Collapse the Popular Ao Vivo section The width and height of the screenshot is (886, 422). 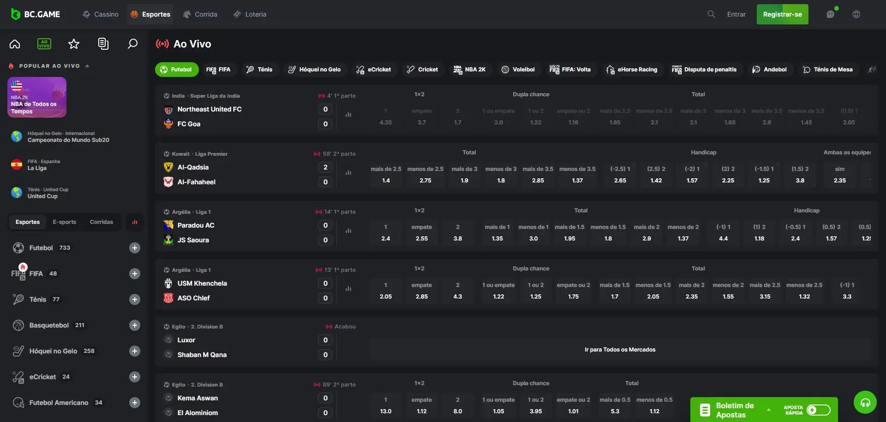(x=87, y=66)
